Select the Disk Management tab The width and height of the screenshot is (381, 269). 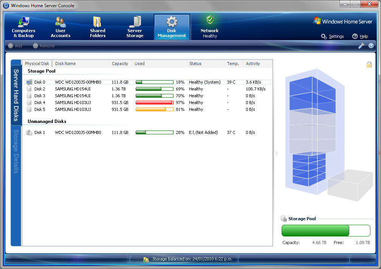point(172,27)
